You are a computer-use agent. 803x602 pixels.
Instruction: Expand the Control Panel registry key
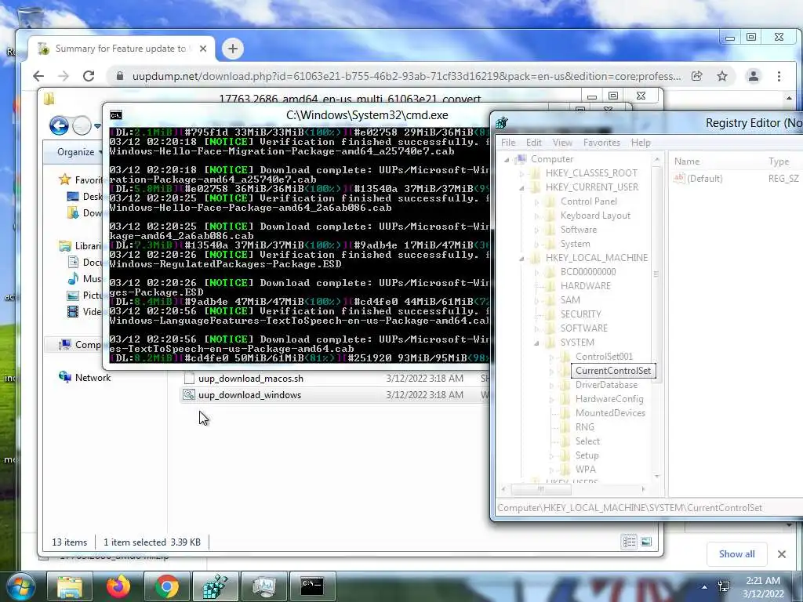[536, 201]
